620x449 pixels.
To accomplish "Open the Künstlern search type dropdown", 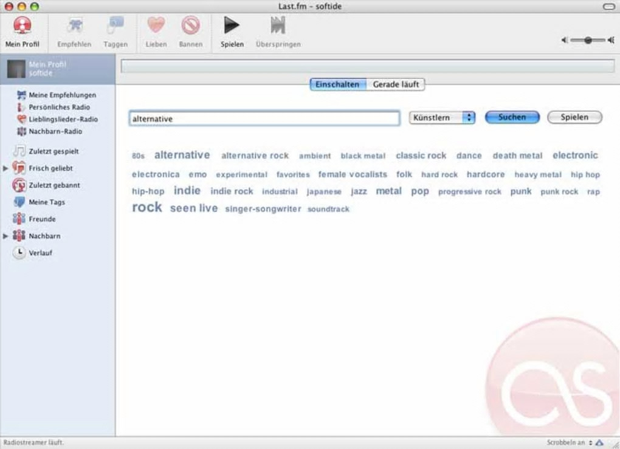I will (442, 117).
